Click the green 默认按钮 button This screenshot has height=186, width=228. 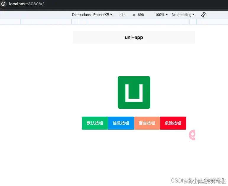click(x=95, y=123)
